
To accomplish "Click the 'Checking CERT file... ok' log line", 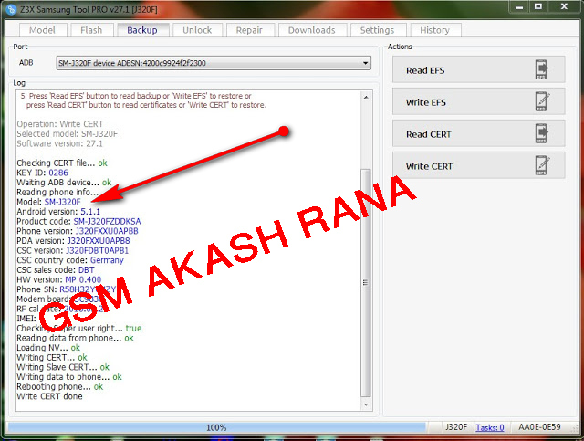I will click(x=62, y=163).
